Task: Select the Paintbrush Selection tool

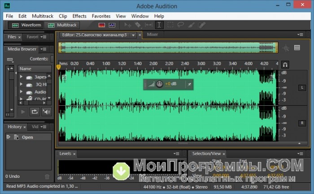Action: coord(191,25)
